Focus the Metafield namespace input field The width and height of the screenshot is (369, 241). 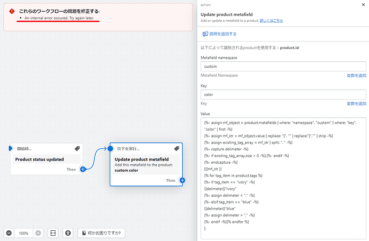pos(283,66)
